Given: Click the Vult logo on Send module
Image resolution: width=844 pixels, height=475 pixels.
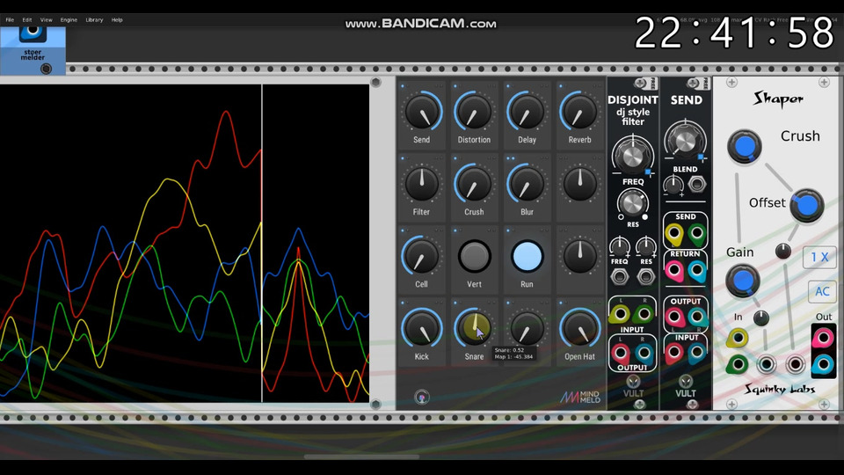Looking at the screenshot, I should pyautogui.click(x=686, y=387).
